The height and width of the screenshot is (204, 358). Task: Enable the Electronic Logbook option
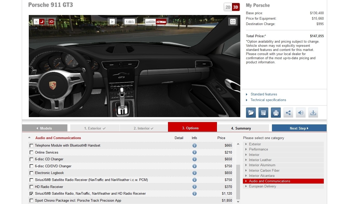pyautogui.click(x=31, y=173)
